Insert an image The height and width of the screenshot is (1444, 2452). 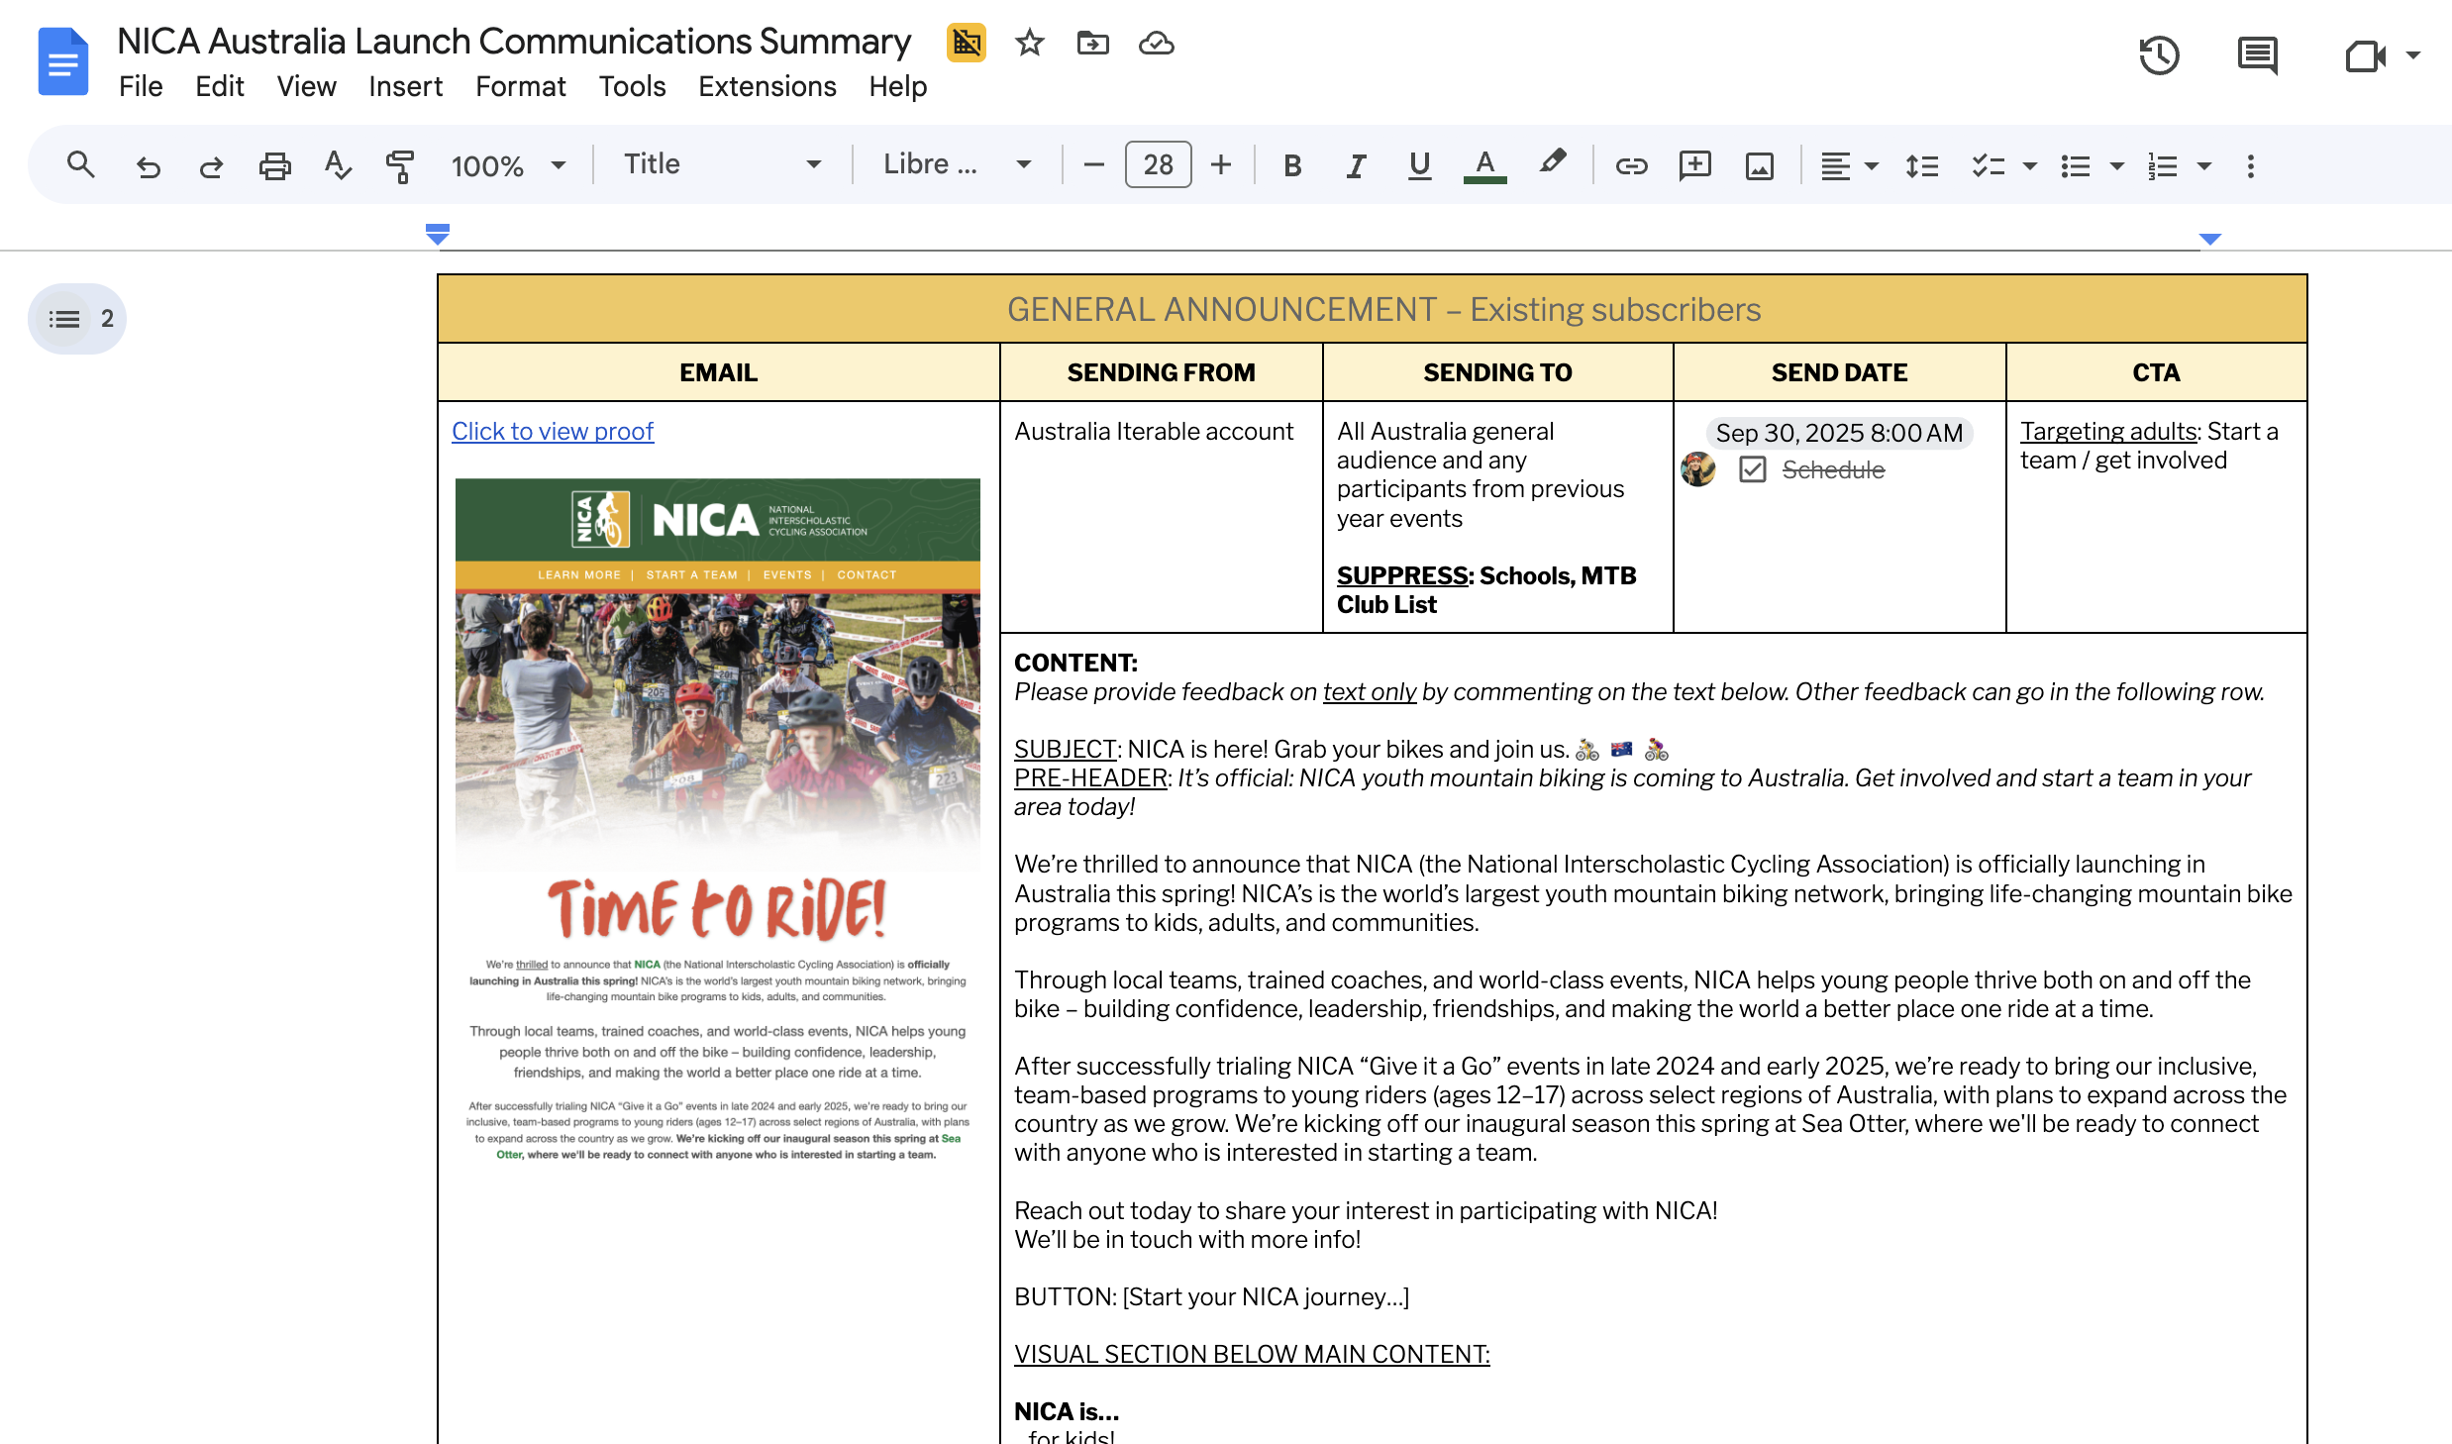pyautogui.click(x=1759, y=164)
